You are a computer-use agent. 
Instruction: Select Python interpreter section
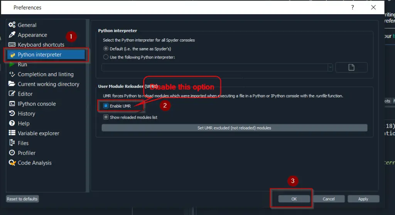(46, 55)
